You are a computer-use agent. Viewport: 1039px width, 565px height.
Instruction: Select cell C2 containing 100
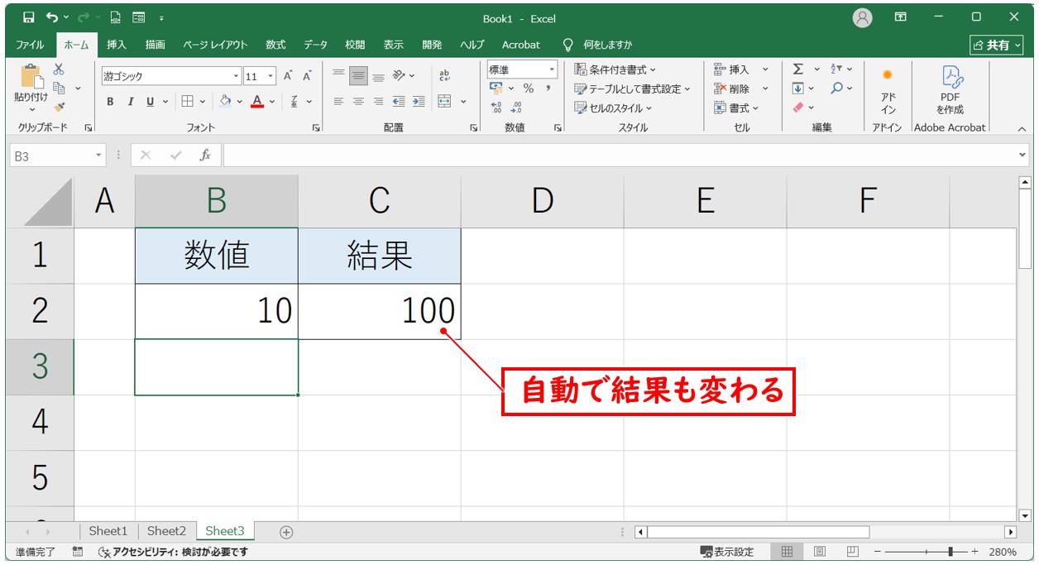click(x=379, y=311)
